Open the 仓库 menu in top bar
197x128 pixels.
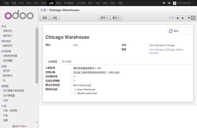click(x=51, y=3)
